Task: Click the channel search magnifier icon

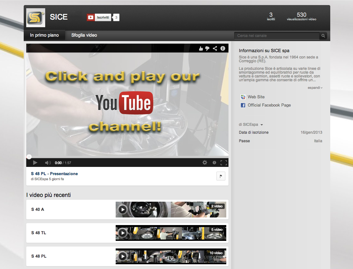Action: (323, 36)
